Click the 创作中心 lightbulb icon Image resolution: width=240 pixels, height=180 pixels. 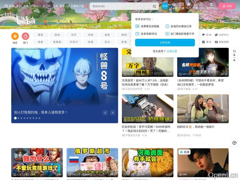click(x=211, y=4)
